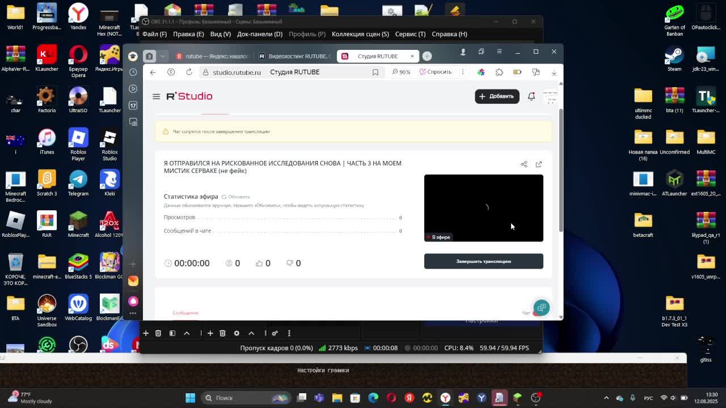The image size is (726, 408).
Task: Open the history clock in browser sidebar
Action: pos(133,72)
